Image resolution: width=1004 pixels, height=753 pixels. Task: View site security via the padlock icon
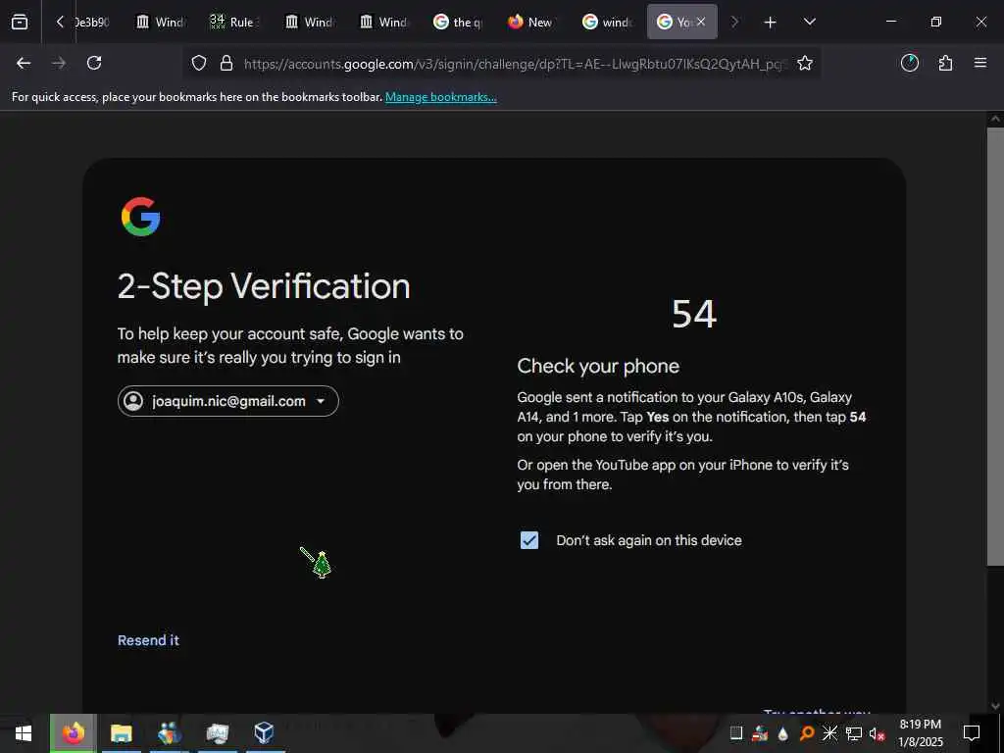click(x=226, y=64)
